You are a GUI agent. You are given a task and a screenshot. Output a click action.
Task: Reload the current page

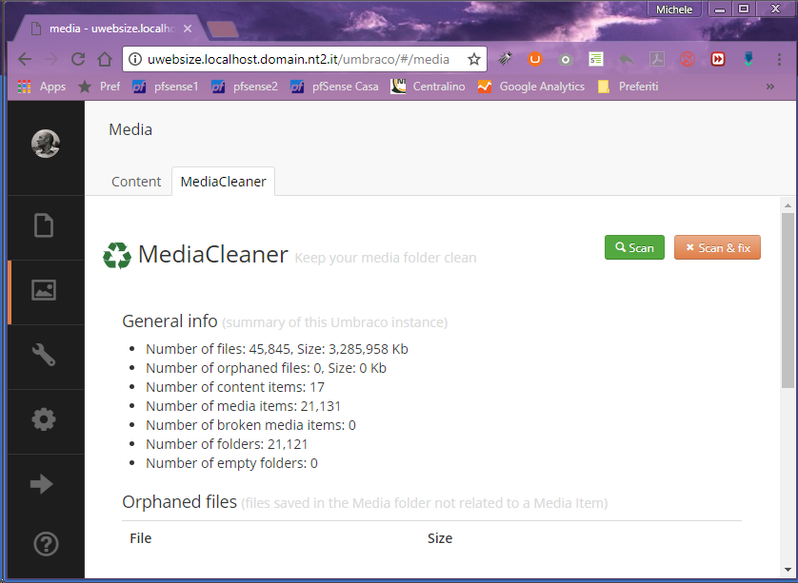[78, 60]
